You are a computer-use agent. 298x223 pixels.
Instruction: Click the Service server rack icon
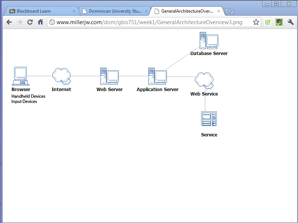pyautogui.click(x=209, y=119)
